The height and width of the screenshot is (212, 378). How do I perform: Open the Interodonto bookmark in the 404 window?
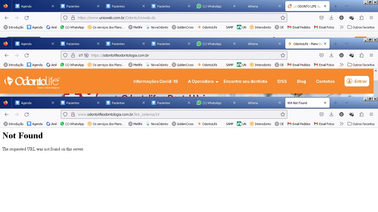pos(260,124)
